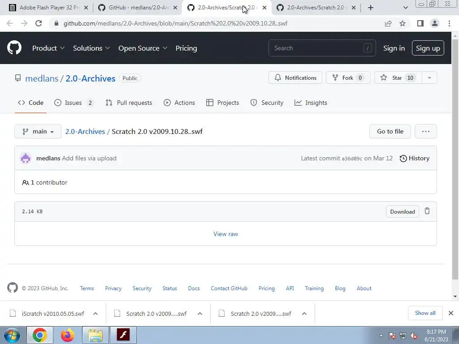Click the site lock icon in address bar
Image resolution: width=459 pixels, height=344 pixels.
point(56,23)
